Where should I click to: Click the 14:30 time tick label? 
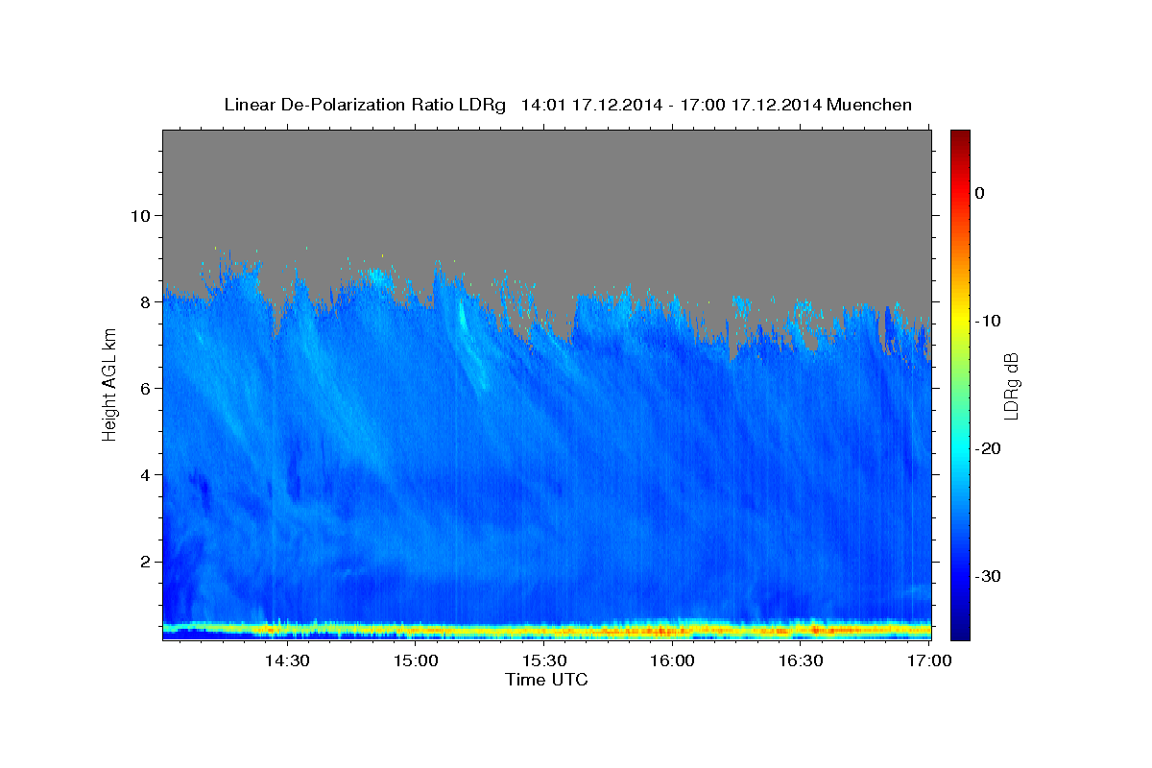point(287,661)
